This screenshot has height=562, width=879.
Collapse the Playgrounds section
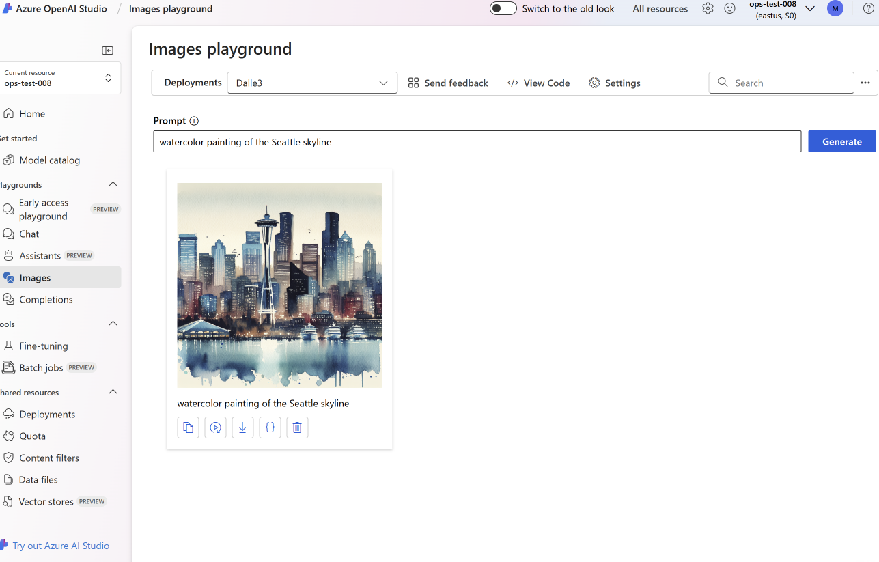113,184
